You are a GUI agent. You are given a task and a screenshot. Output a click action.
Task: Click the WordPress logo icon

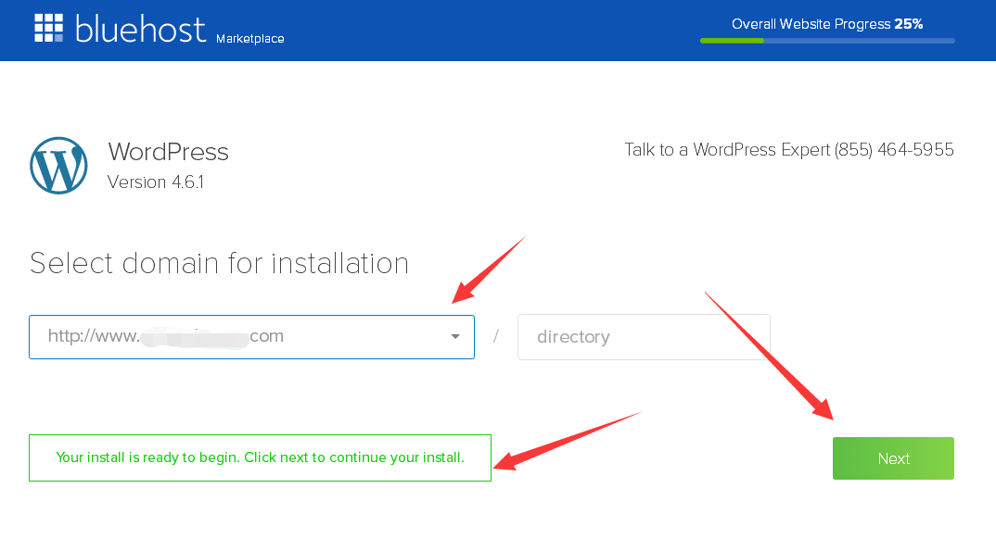(x=58, y=166)
